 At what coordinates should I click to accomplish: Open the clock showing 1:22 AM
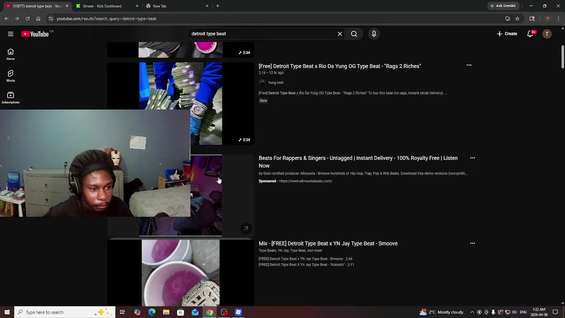click(x=539, y=312)
